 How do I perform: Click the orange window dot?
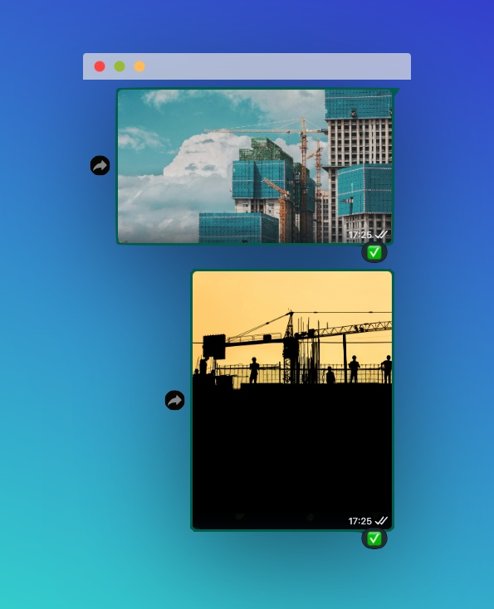(x=139, y=66)
